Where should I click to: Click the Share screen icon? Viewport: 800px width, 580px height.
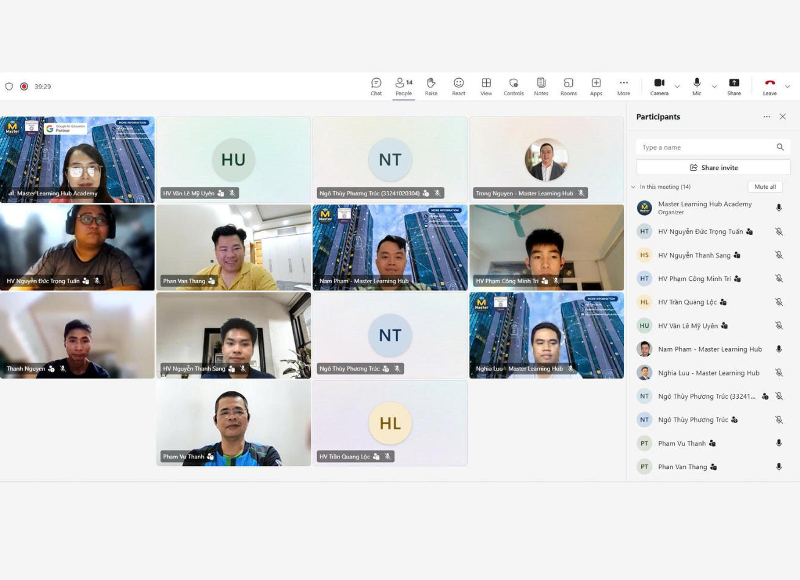tap(734, 87)
